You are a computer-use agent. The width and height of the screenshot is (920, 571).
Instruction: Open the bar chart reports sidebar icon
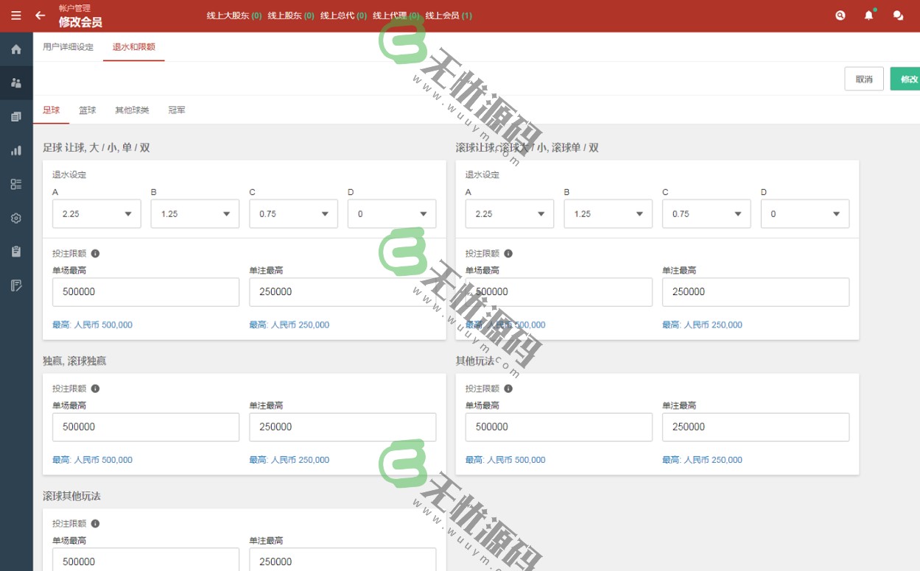pyautogui.click(x=16, y=150)
